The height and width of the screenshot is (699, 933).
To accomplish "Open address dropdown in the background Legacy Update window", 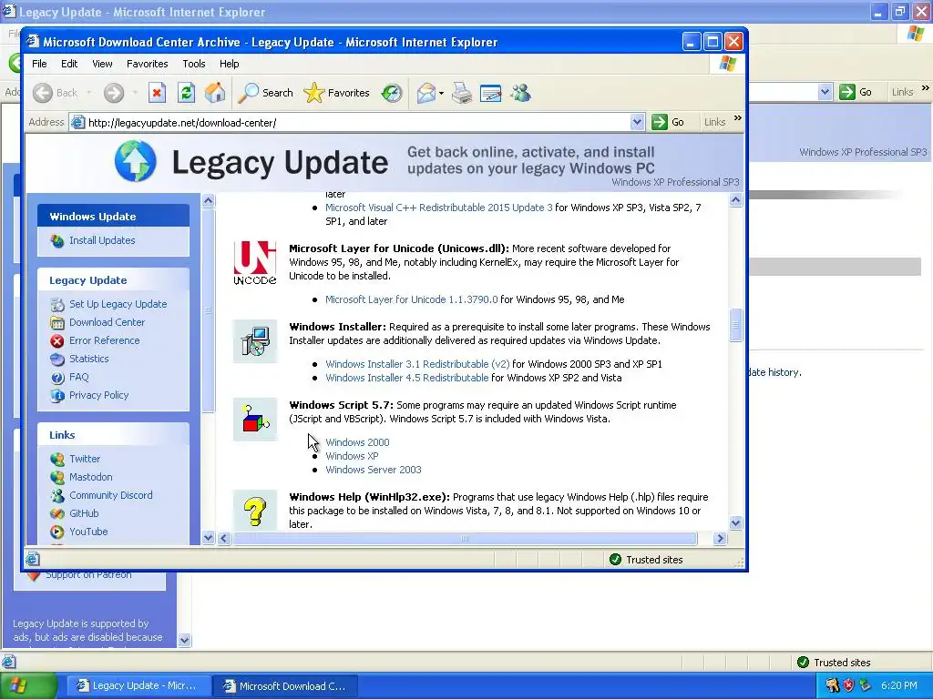I will pos(825,92).
